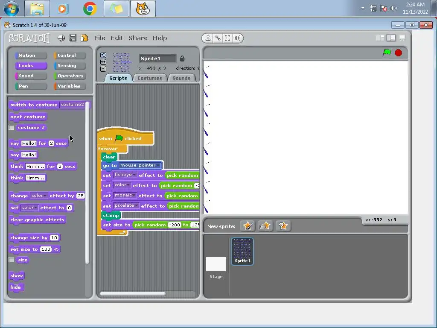Open the Edit menu
Image resolution: width=437 pixels, height=328 pixels.
click(117, 38)
